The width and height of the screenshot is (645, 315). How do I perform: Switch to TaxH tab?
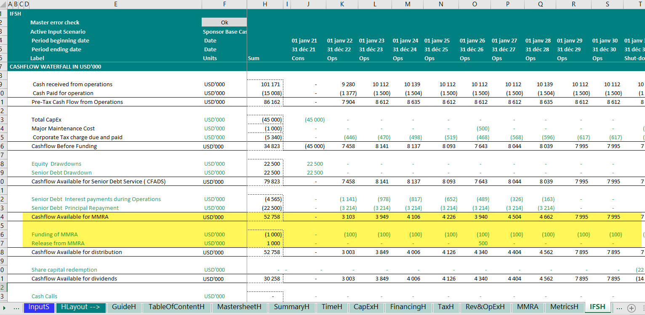(445, 307)
